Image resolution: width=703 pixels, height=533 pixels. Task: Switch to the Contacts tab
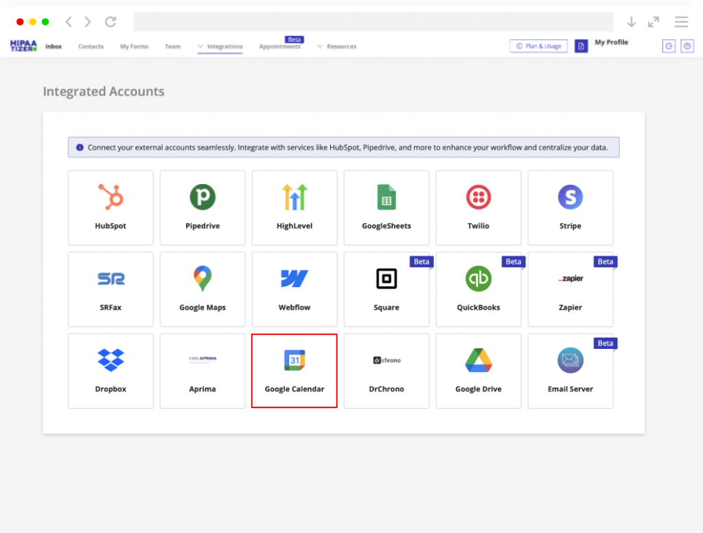click(x=91, y=46)
